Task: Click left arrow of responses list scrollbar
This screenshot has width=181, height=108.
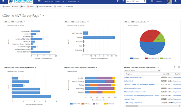Action: point(125,106)
